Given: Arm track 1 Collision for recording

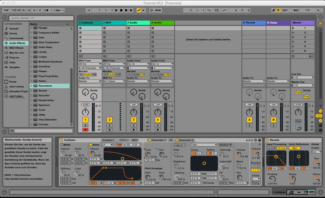Looking at the screenshot, I should (x=85, y=130).
